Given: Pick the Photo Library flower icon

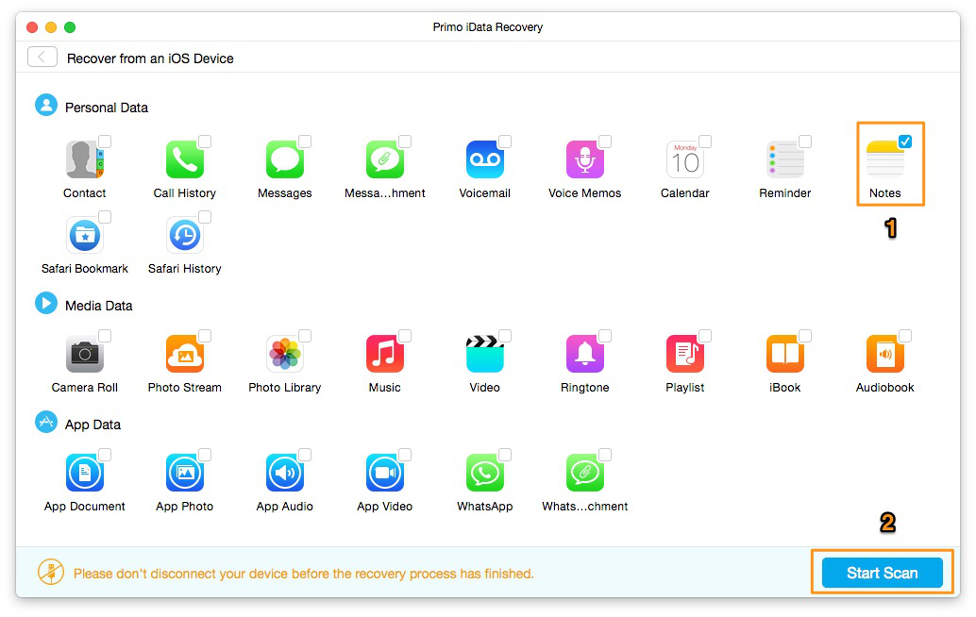Looking at the screenshot, I should click(285, 354).
